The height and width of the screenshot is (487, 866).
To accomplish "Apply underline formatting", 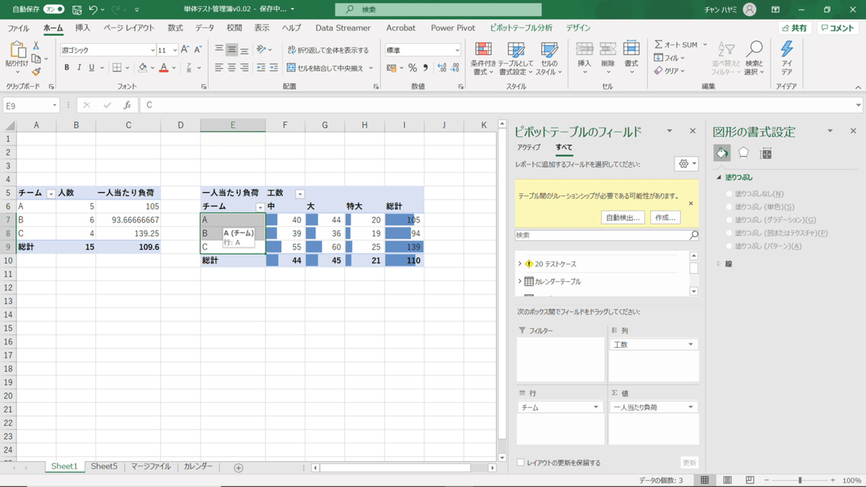I will tap(92, 68).
